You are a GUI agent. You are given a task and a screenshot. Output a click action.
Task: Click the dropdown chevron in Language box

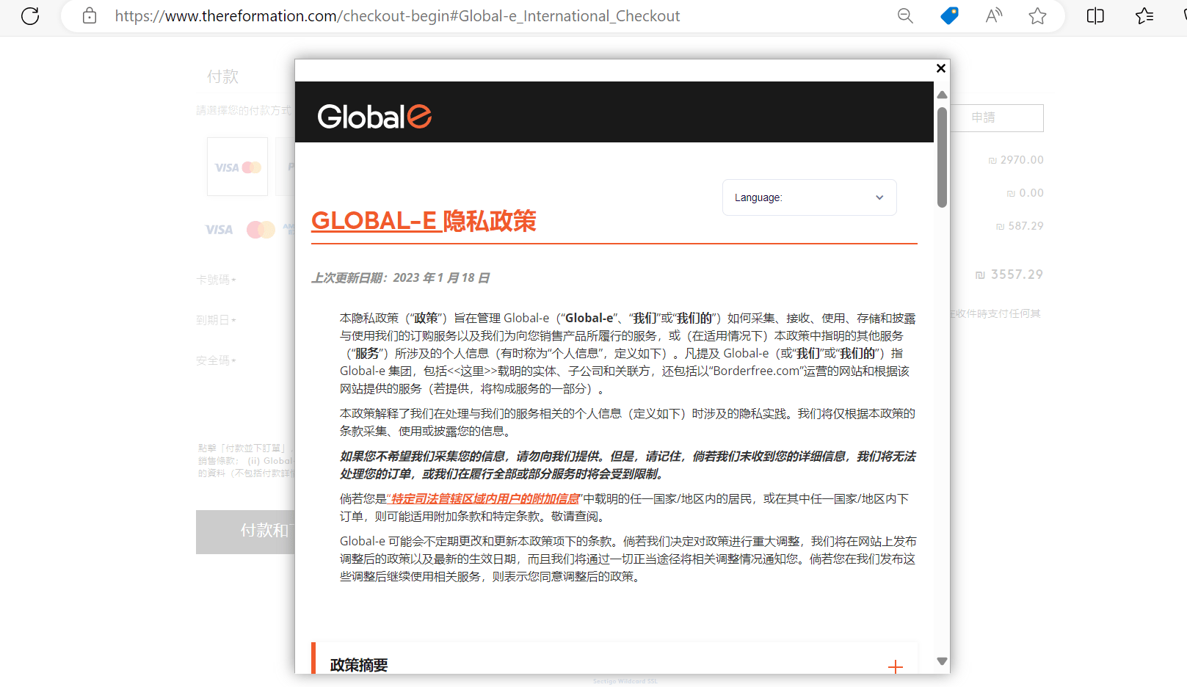[879, 197]
